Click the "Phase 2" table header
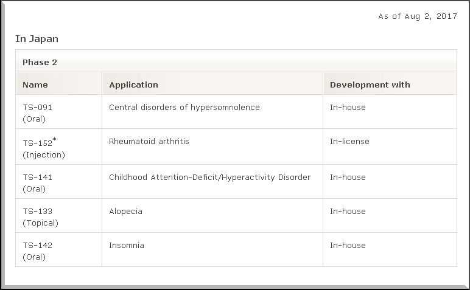Viewport: 470px width, 290px height. coord(40,62)
